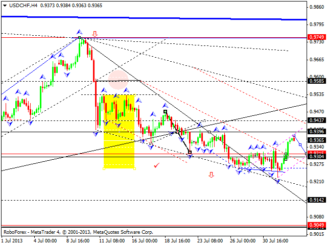Click the current price 0.9365 label
Image resolution: width=327 pixels, height=245 pixels.
316,140
